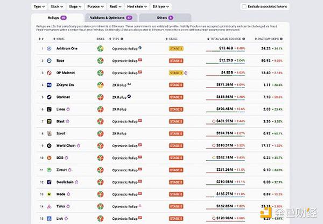Viewport: 323px width, 224px height.
Task: Open the Stack filter dropdown
Action: pos(57,6)
